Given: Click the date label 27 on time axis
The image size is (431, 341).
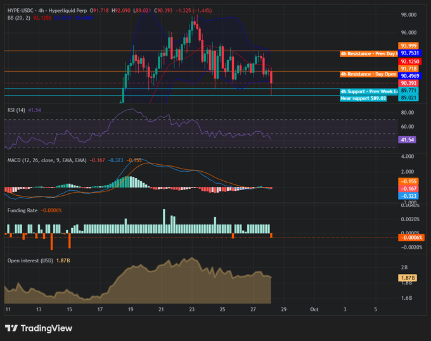Looking at the screenshot, I should [x=253, y=310].
